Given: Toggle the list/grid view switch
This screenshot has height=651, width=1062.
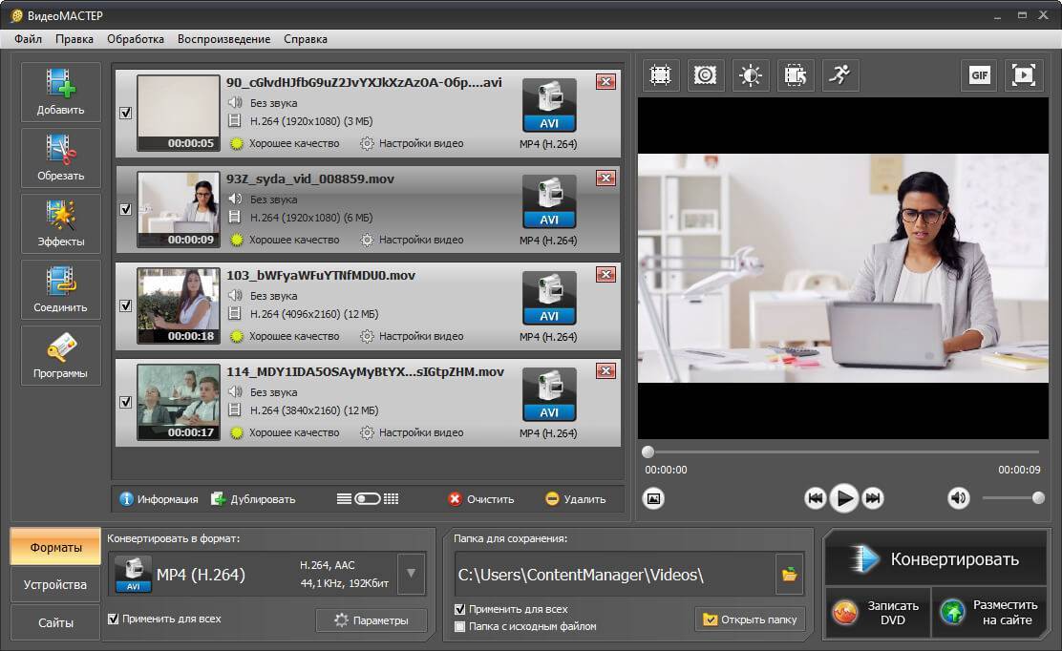Looking at the screenshot, I should tap(368, 499).
